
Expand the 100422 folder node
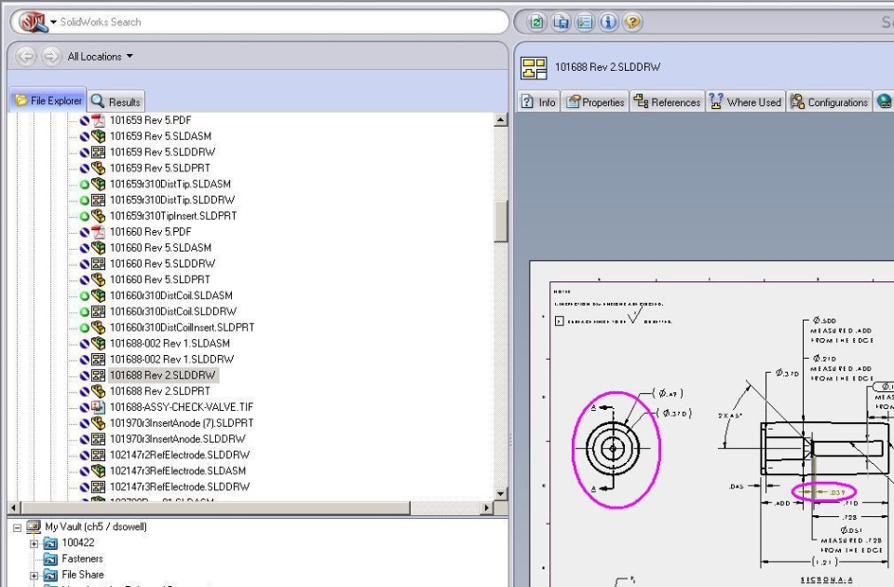34,543
